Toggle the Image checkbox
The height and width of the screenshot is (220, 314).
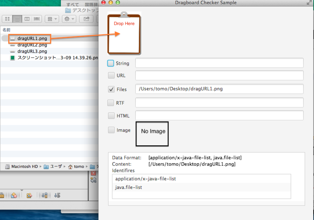[x=111, y=130]
